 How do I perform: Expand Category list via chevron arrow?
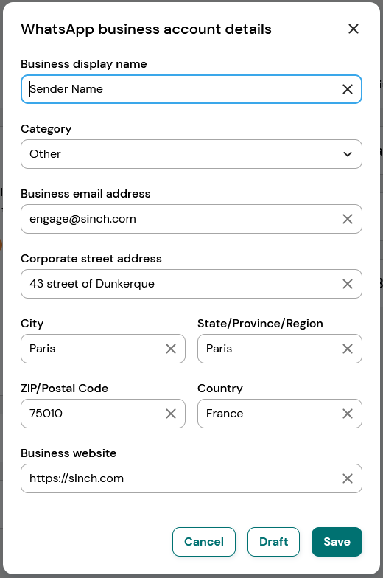(x=348, y=154)
